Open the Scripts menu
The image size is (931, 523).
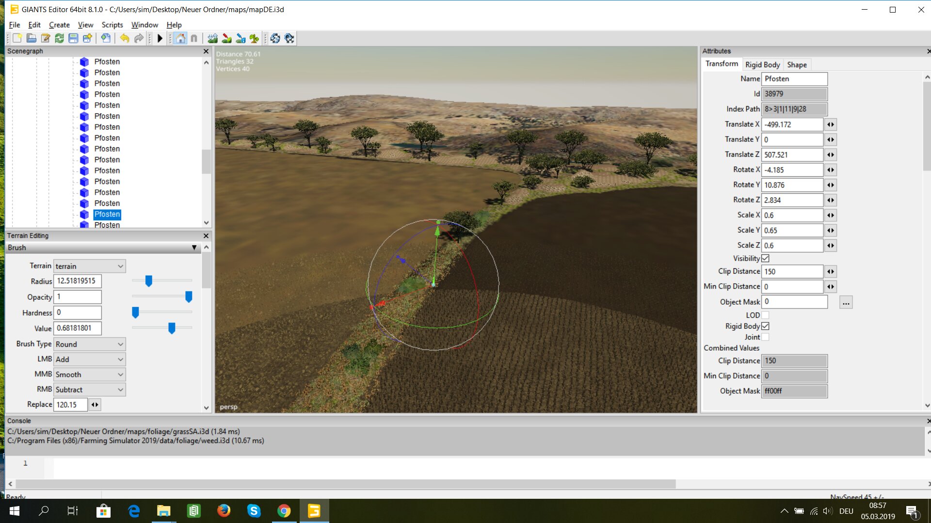tap(112, 25)
